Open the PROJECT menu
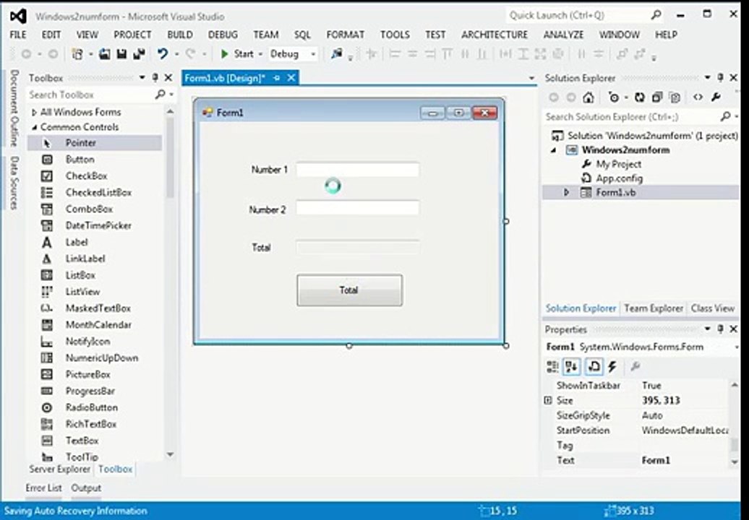 [x=132, y=35]
